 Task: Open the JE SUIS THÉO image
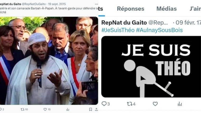point(151,67)
